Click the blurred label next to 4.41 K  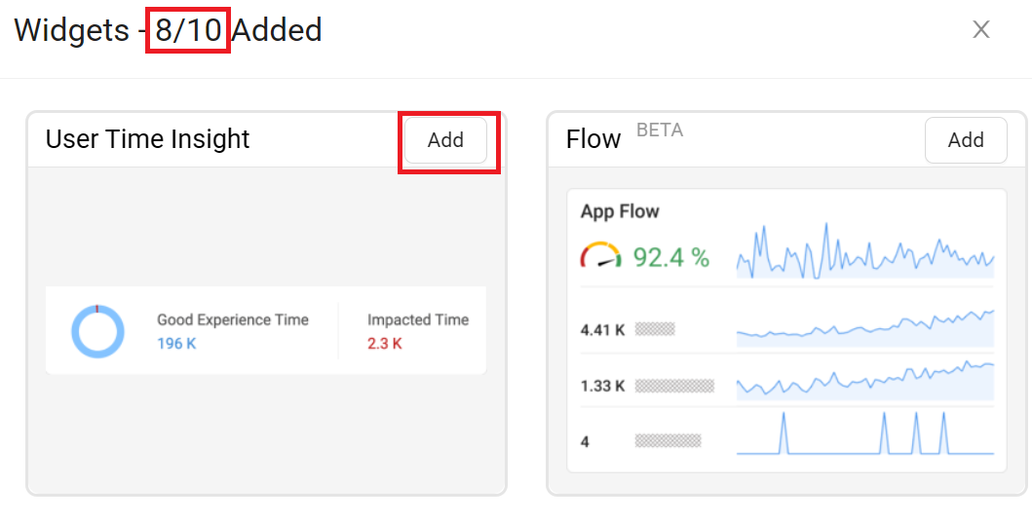[655, 329]
